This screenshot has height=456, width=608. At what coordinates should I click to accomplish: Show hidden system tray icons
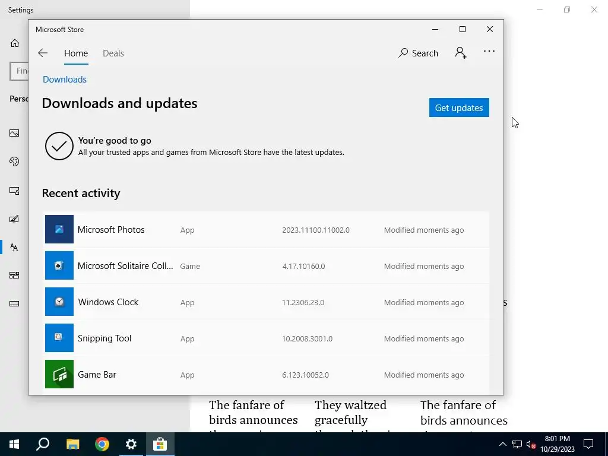click(x=502, y=444)
